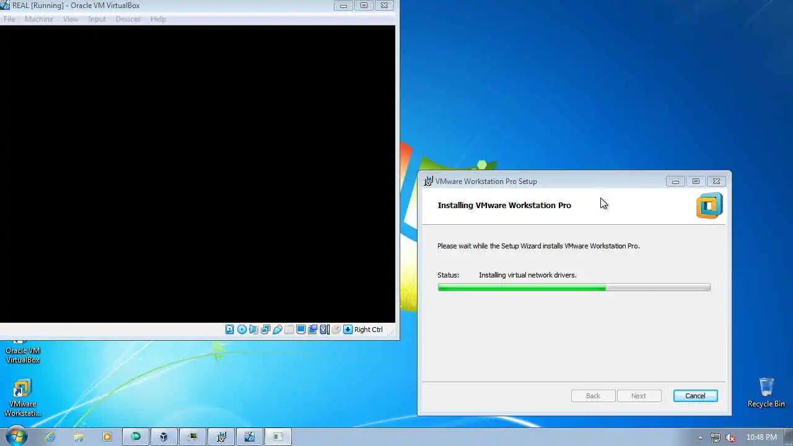The image size is (793, 446).
Task: Click the video capture icon in VirtualBox status bar
Action: pyautogui.click(x=312, y=330)
